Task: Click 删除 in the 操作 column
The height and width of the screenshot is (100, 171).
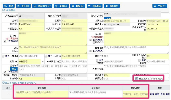Action: point(168,94)
